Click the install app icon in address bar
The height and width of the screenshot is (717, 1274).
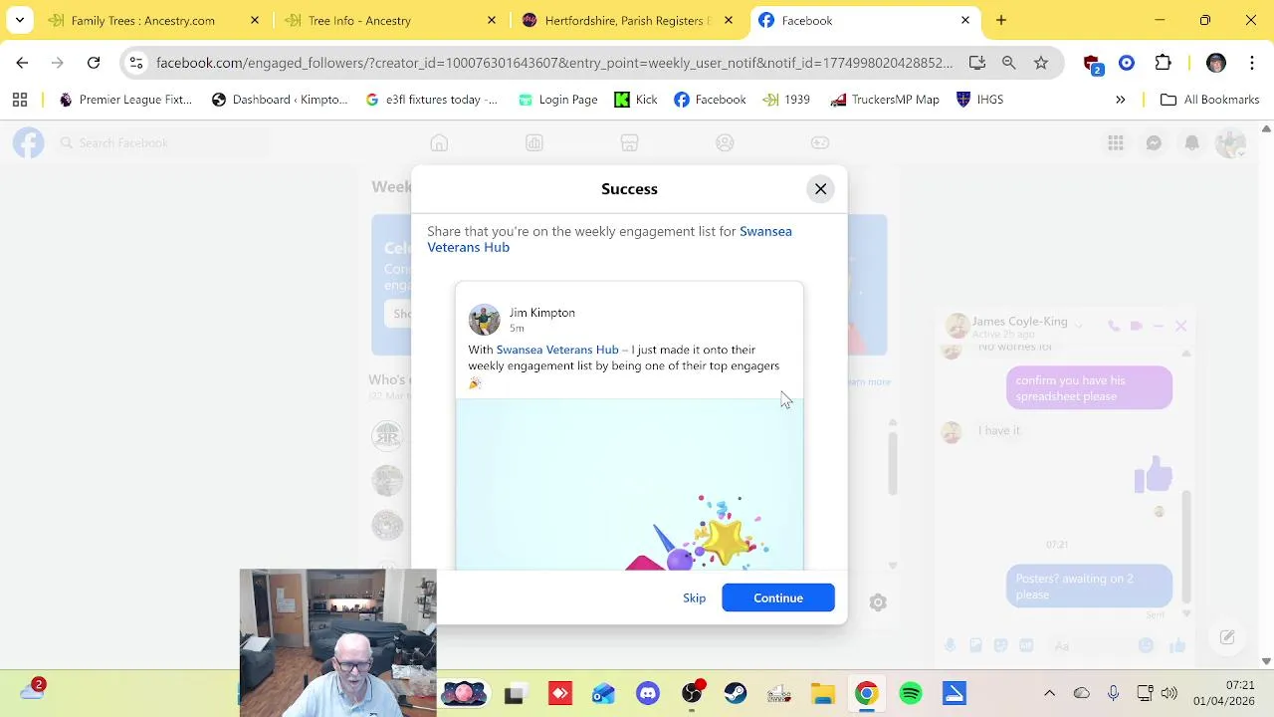point(977,63)
